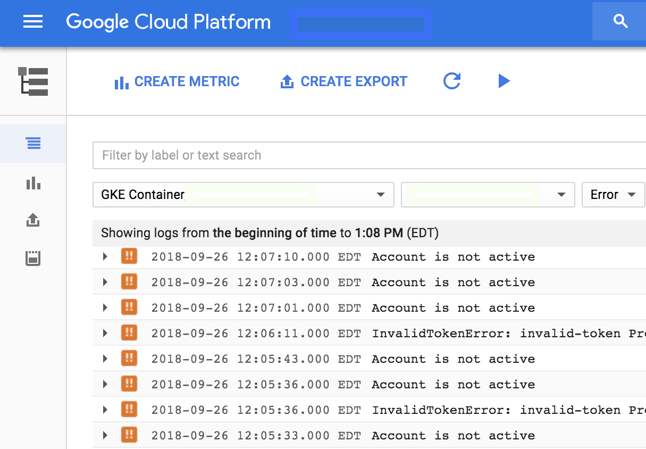The height and width of the screenshot is (449, 646).
Task: Start streaming logs with play icon
Action: pyautogui.click(x=504, y=81)
